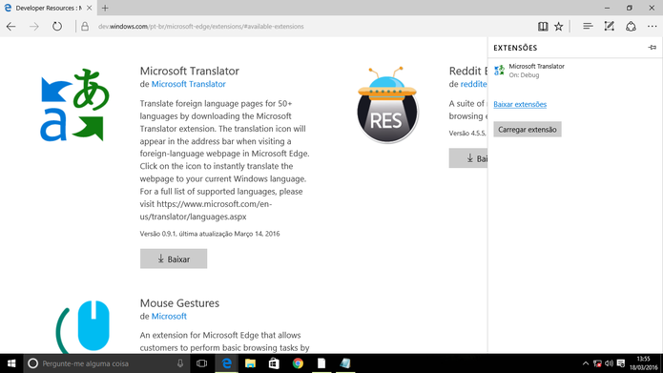Click the 'Versão 0.9.1' update text
The height and width of the screenshot is (373, 663).
(x=210, y=234)
